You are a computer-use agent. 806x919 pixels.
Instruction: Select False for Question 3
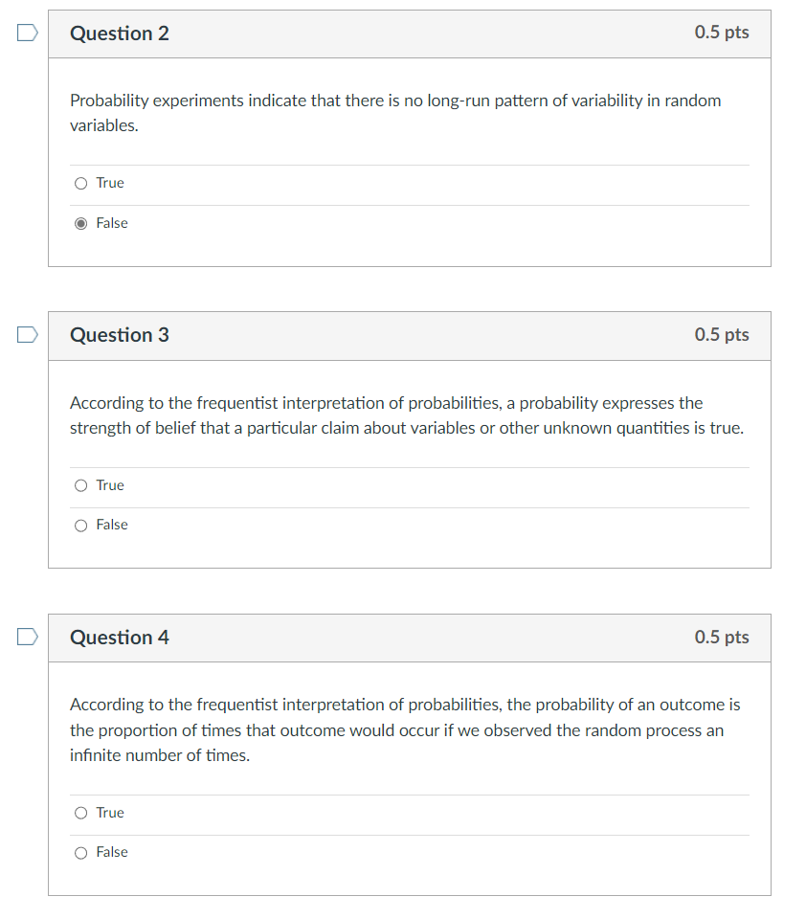(81, 525)
